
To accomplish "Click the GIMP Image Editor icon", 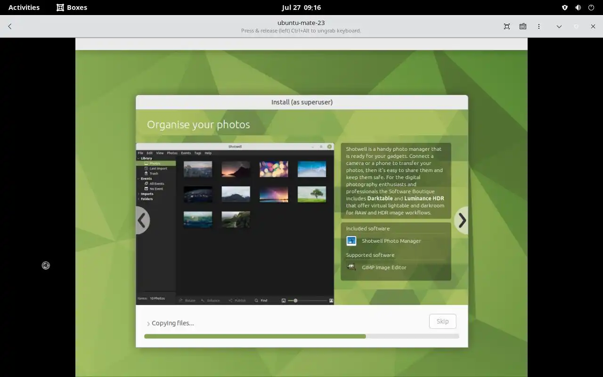I will click(x=351, y=267).
